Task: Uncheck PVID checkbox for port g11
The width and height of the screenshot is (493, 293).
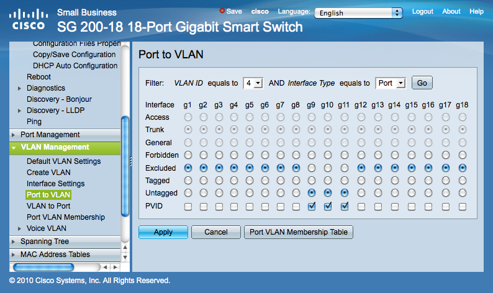Action: click(x=345, y=206)
